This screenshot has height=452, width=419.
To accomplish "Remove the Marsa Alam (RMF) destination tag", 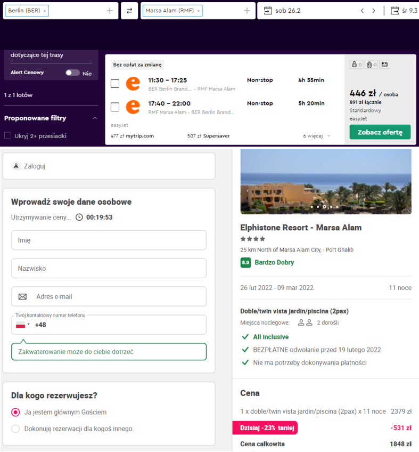I will 199,11.
